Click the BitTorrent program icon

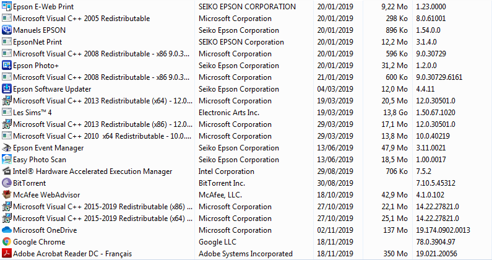[x=7, y=183]
